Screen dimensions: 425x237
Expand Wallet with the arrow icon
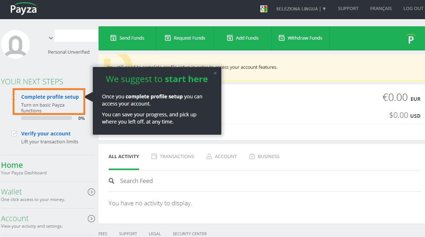[x=91, y=192]
